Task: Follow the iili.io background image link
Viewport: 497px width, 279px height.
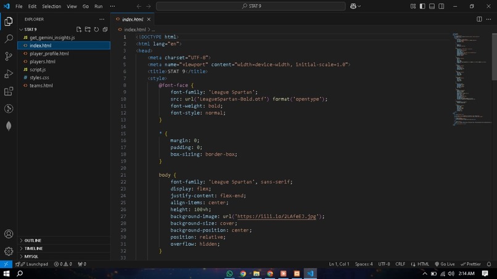Action: click(276, 217)
